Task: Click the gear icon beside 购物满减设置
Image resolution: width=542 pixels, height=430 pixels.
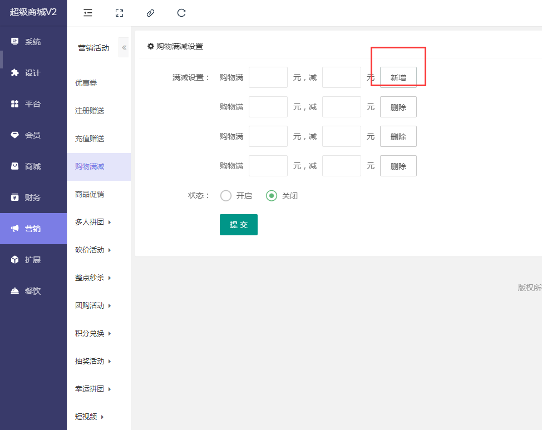Action: pyautogui.click(x=151, y=46)
